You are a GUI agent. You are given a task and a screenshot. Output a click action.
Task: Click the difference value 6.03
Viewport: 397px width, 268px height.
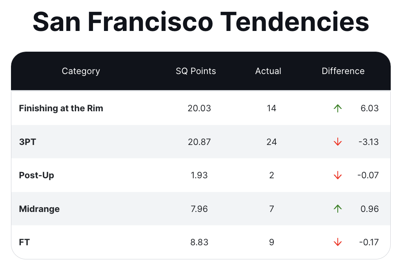tap(370, 109)
